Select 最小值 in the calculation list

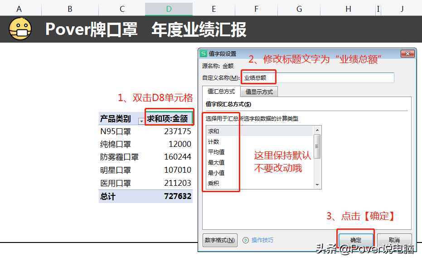[x=260, y=173]
